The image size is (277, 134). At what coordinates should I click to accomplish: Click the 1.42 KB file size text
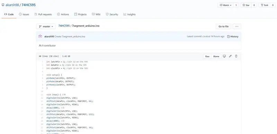[x=66, y=56]
